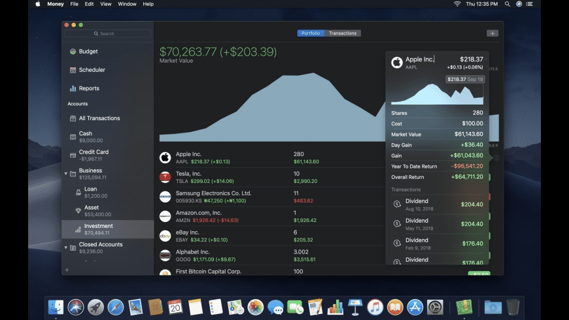Click the Dividend $176.40 Feb 9, 2018 entry
This screenshot has width=569, height=320.
point(438,244)
